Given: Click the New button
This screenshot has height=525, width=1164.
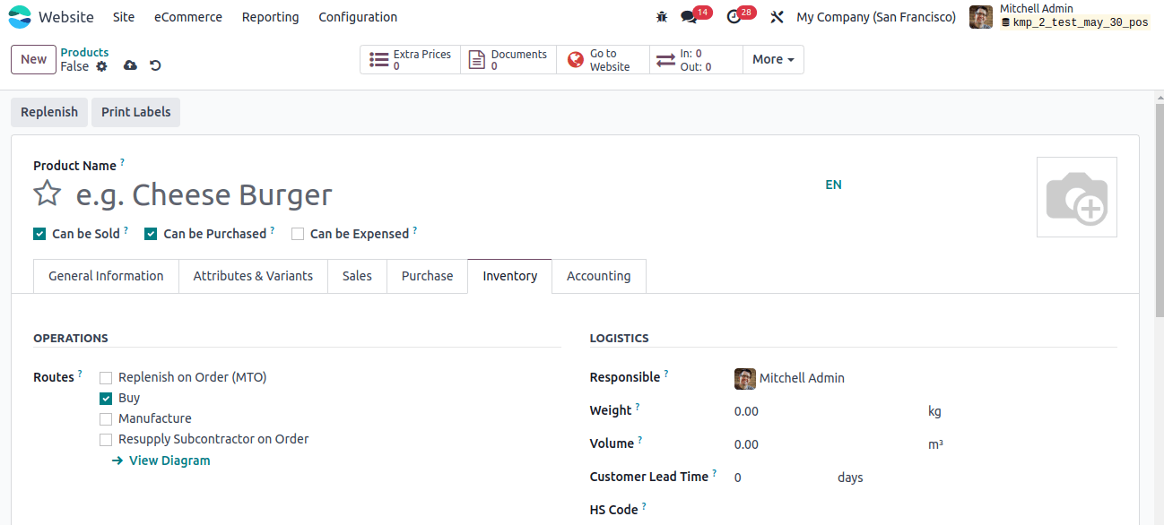Looking at the screenshot, I should tap(34, 59).
